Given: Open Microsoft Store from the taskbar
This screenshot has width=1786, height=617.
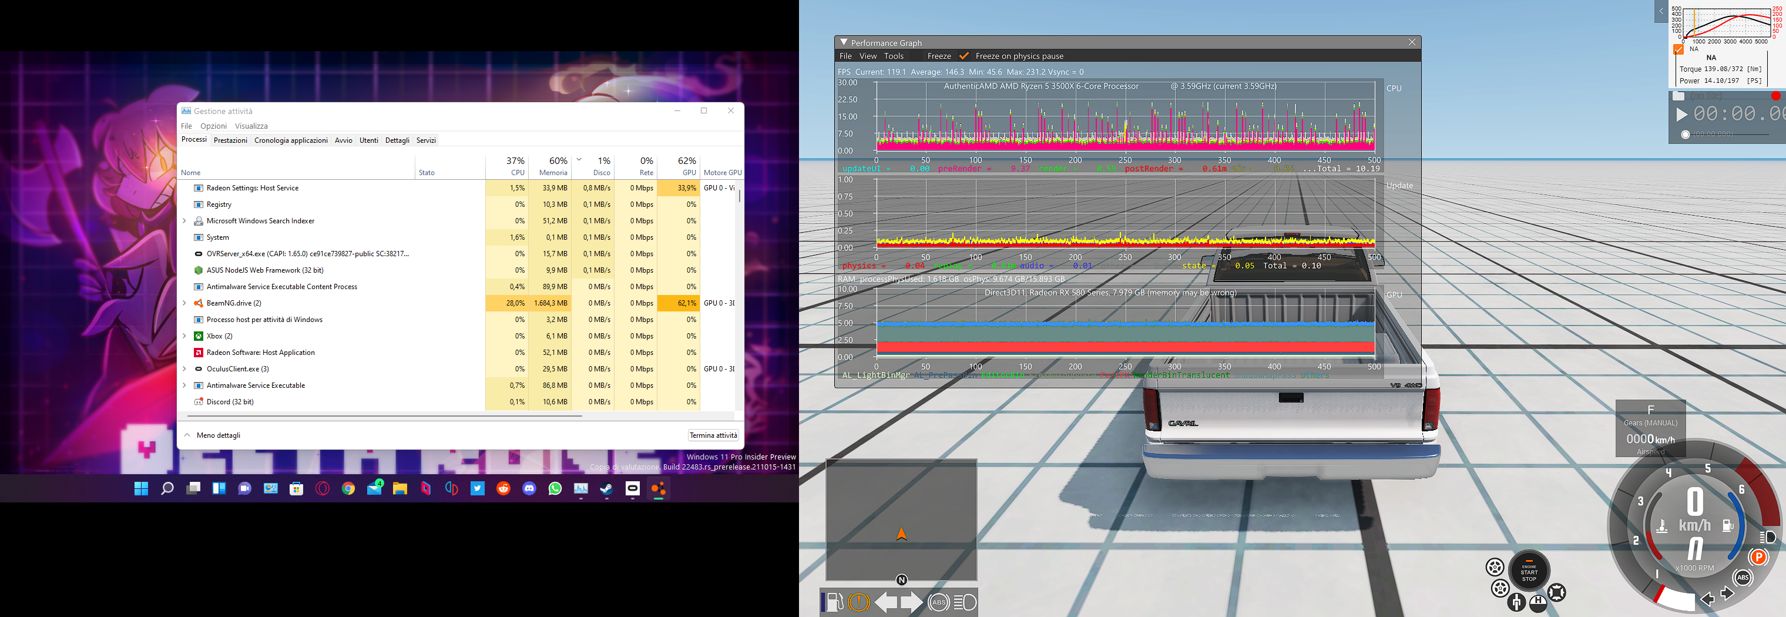Looking at the screenshot, I should pyautogui.click(x=296, y=489).
